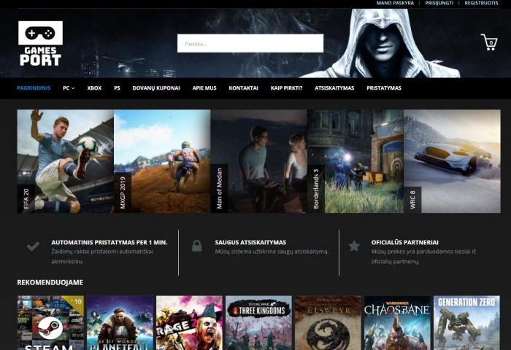The image size is (511, 350).
Task: Click the Rekomenduojame heading
Action: [x=50, y=282]
